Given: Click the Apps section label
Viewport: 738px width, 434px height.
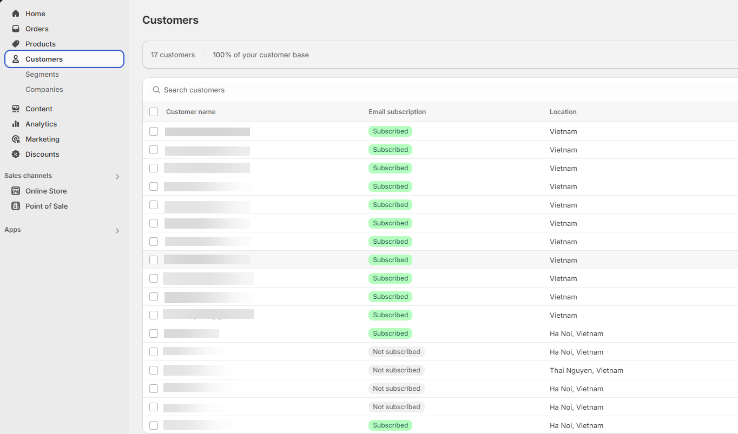Looking at the screenshot, I should coord(12,230).
